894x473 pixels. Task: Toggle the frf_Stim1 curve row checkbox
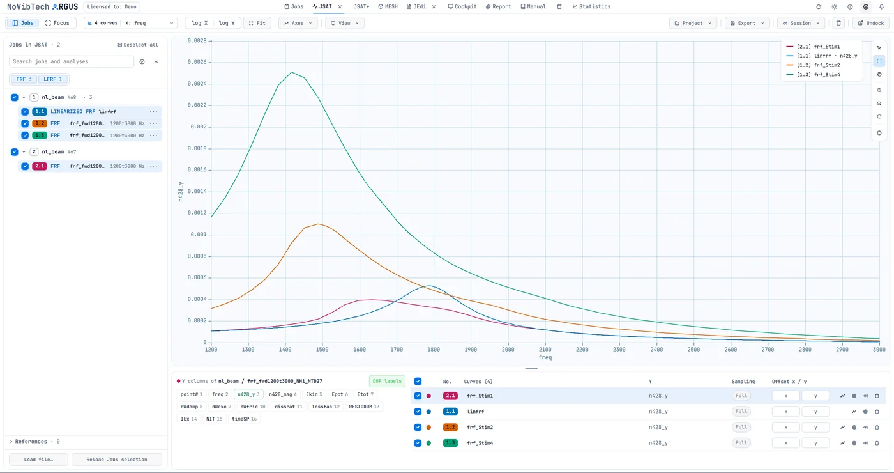pyautogui.click(x=418, y=396)
